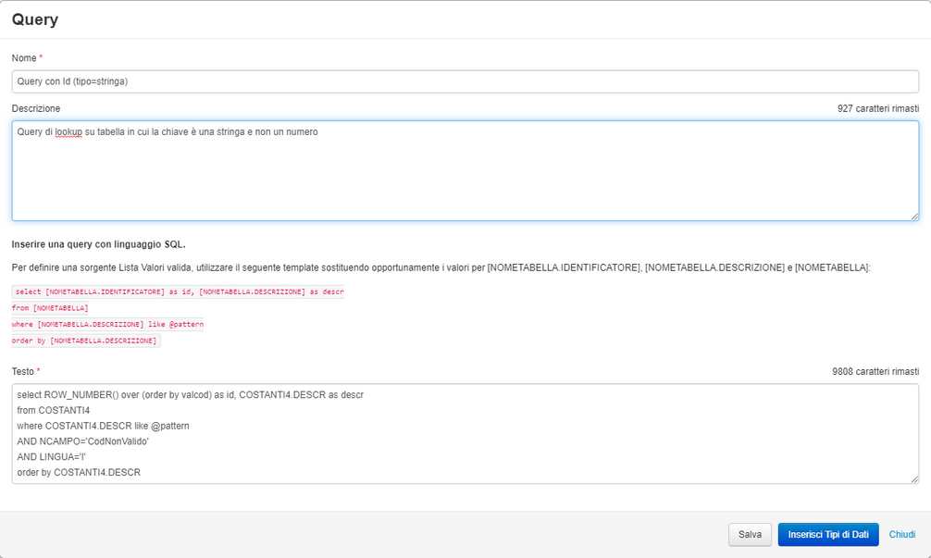Click the Testo textarea resize handle
This screenshot has height=558, width=931.
912,477
